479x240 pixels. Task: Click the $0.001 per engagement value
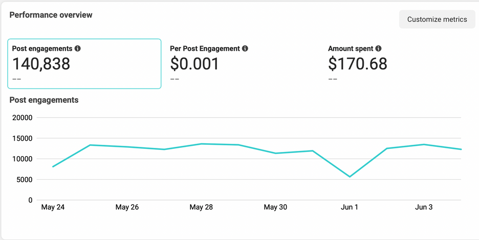tap(194, 64)
